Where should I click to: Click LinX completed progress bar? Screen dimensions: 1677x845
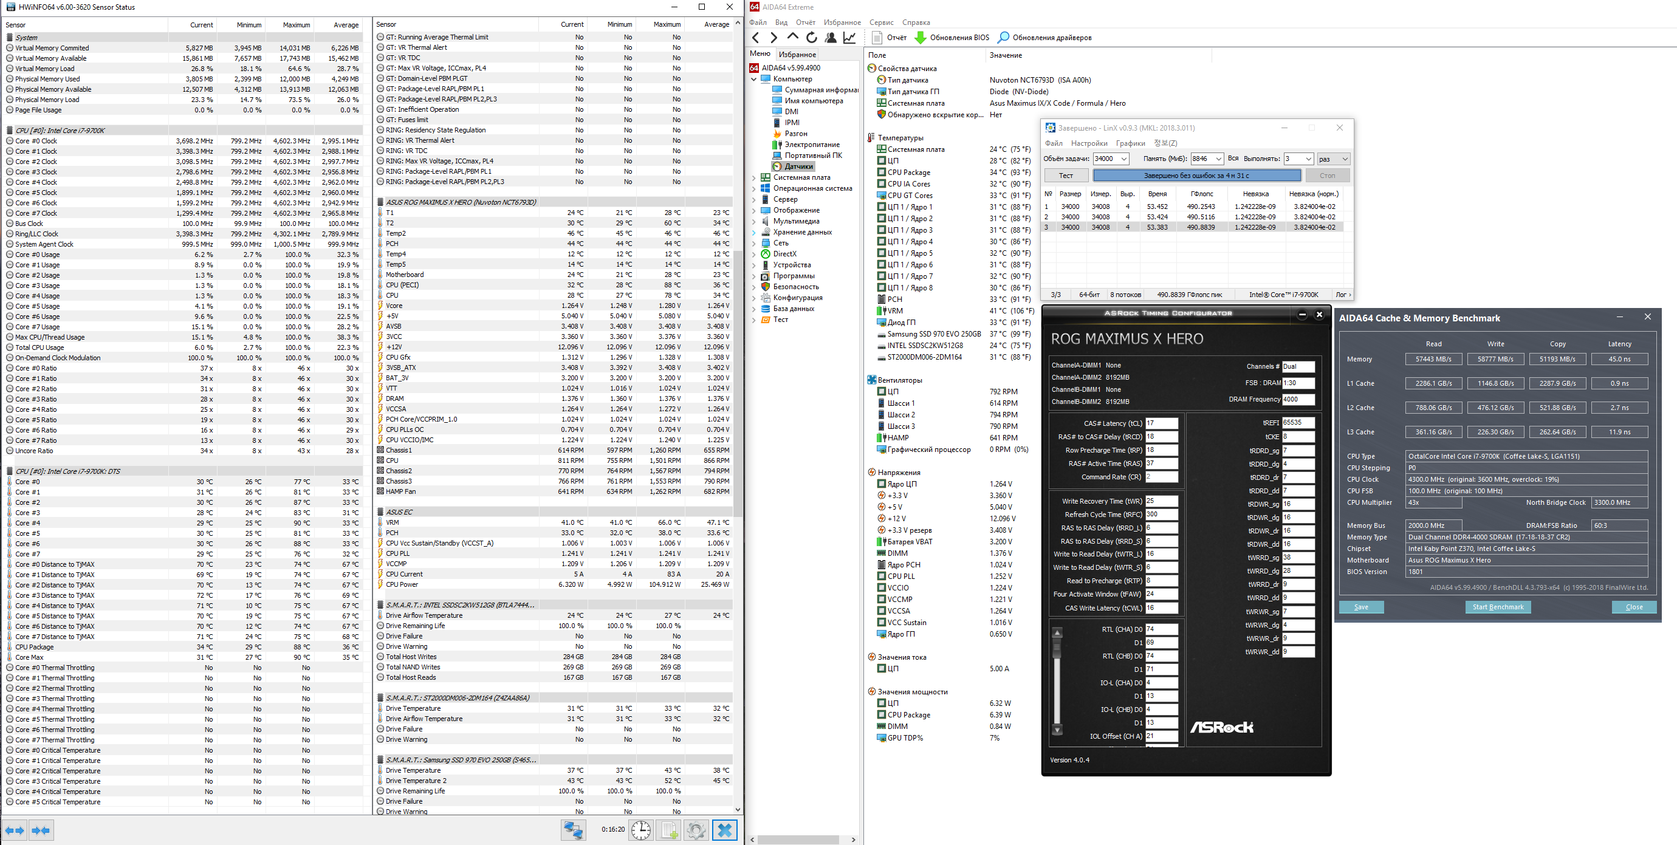(x=1196, y=176)
